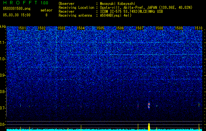206x131 pixels.
Task: Select the tall thick yellow intensity peak
Action: click(149, 127)
